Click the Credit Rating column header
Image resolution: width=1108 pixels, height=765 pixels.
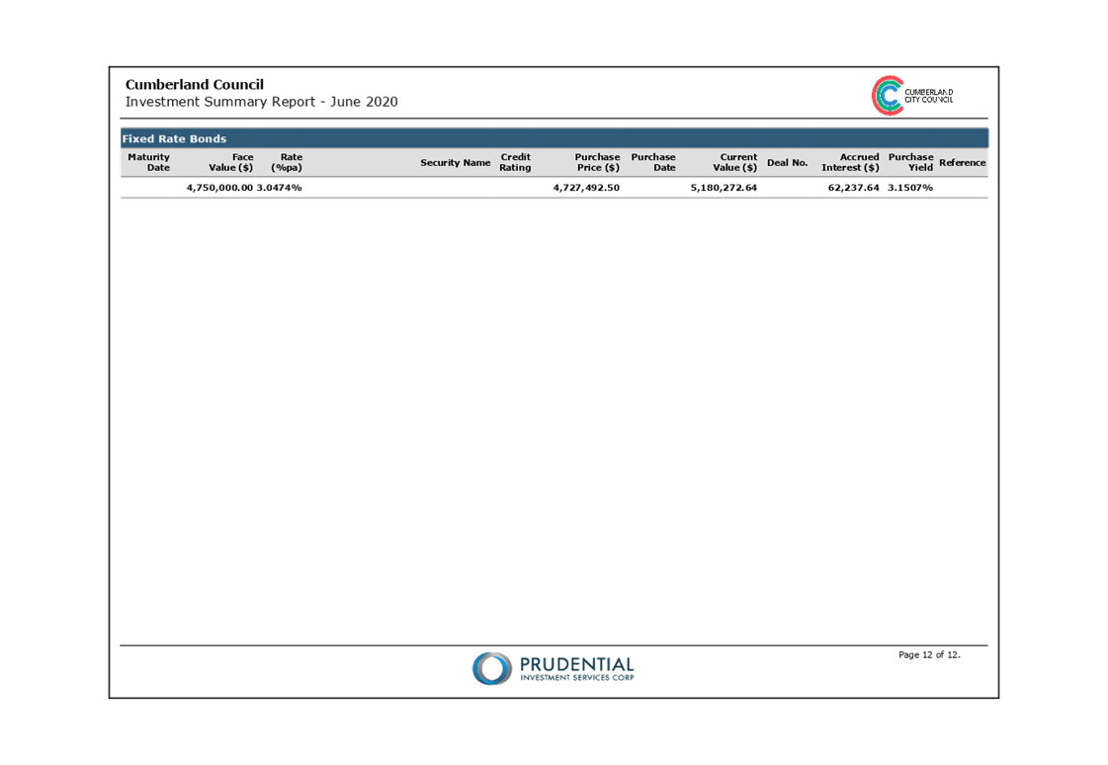tap(515, 162)
